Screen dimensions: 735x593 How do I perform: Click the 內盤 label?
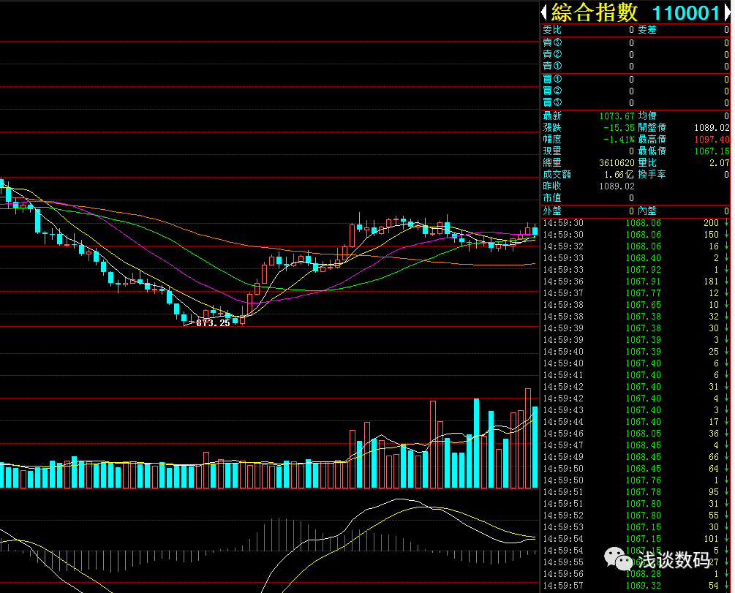[x=647, y=211]
